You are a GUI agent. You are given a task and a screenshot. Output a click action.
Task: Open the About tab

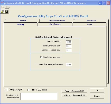90,24
